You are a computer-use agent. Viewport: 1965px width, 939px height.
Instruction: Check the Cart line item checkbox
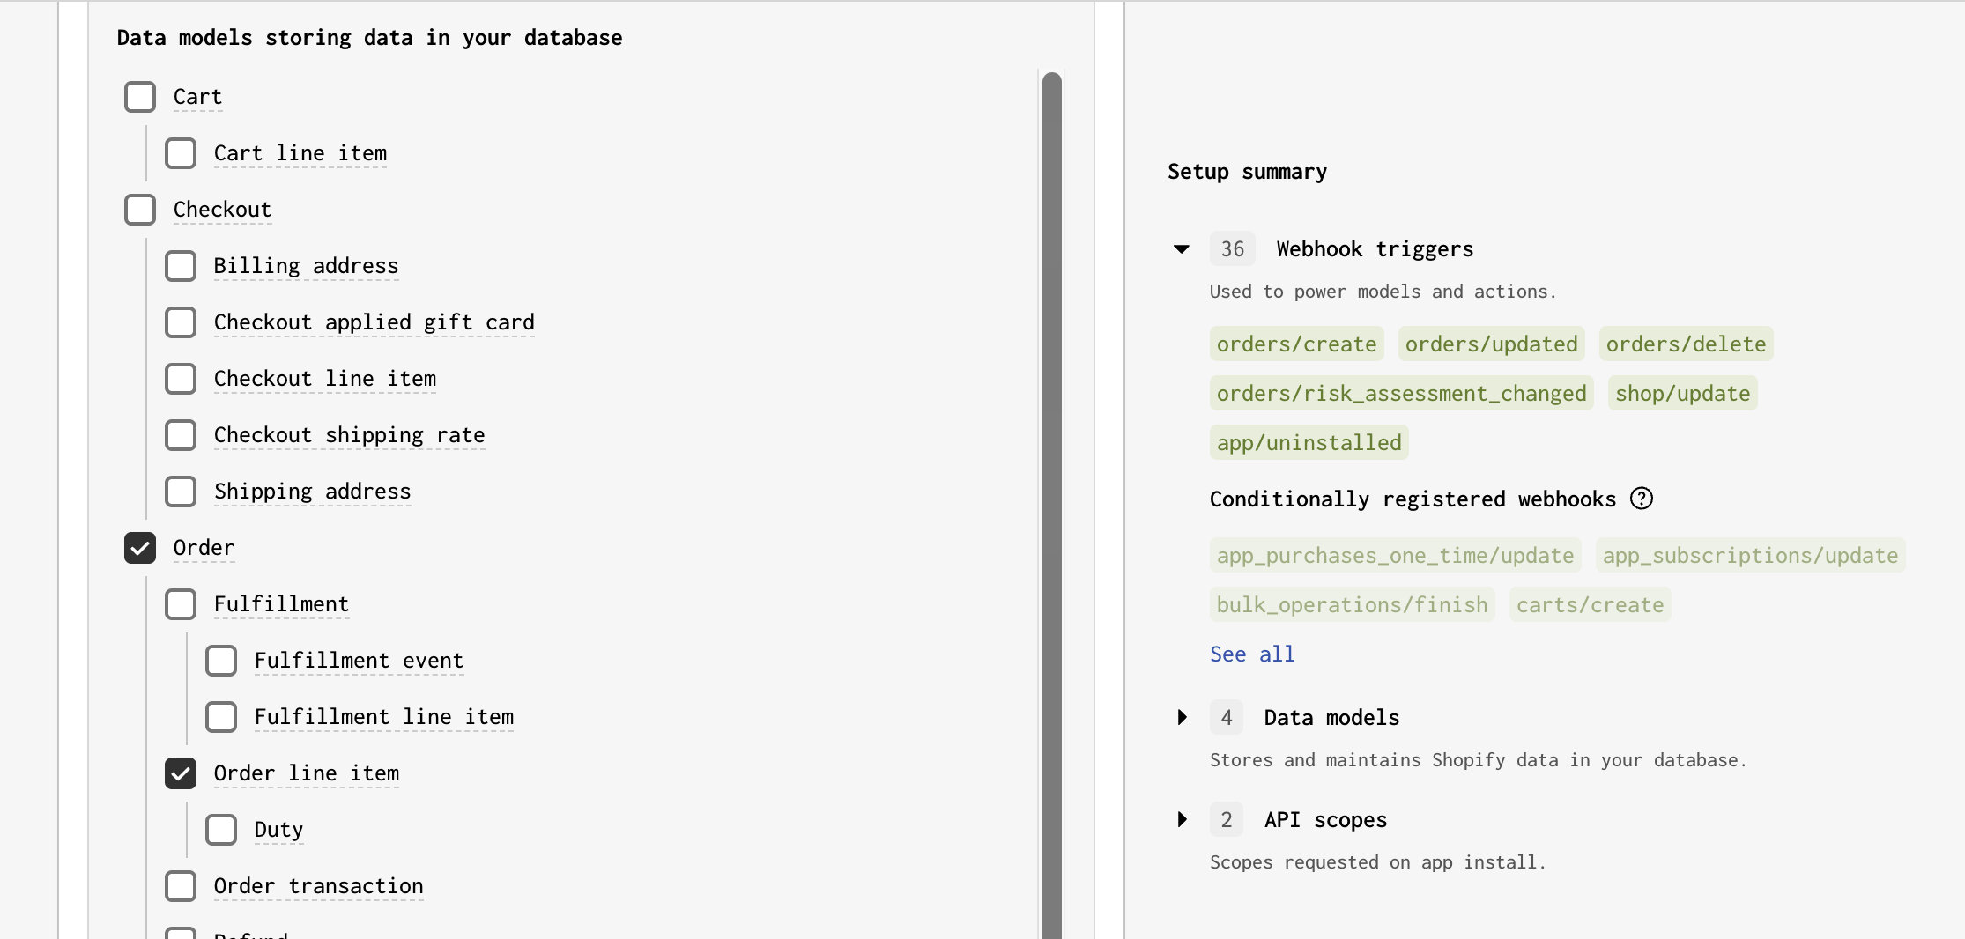coord(181,153)
